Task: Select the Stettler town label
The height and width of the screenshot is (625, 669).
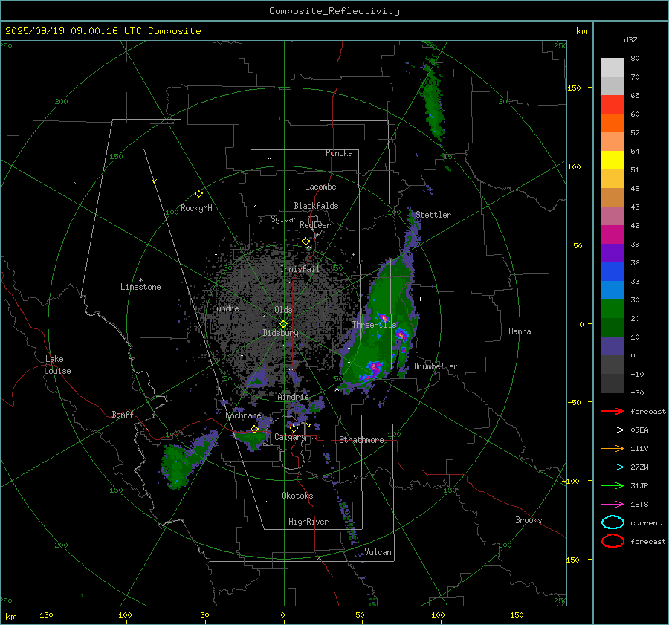Action: click(x=433, y=215)
